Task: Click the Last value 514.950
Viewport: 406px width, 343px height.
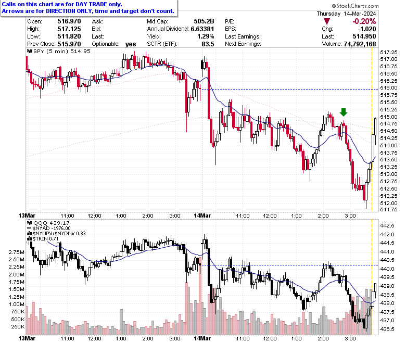Action: [364, 36]
